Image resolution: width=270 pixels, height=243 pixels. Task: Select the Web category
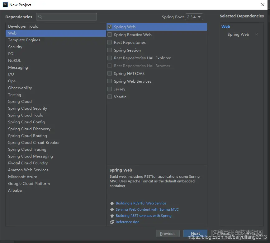pos(56,33)
